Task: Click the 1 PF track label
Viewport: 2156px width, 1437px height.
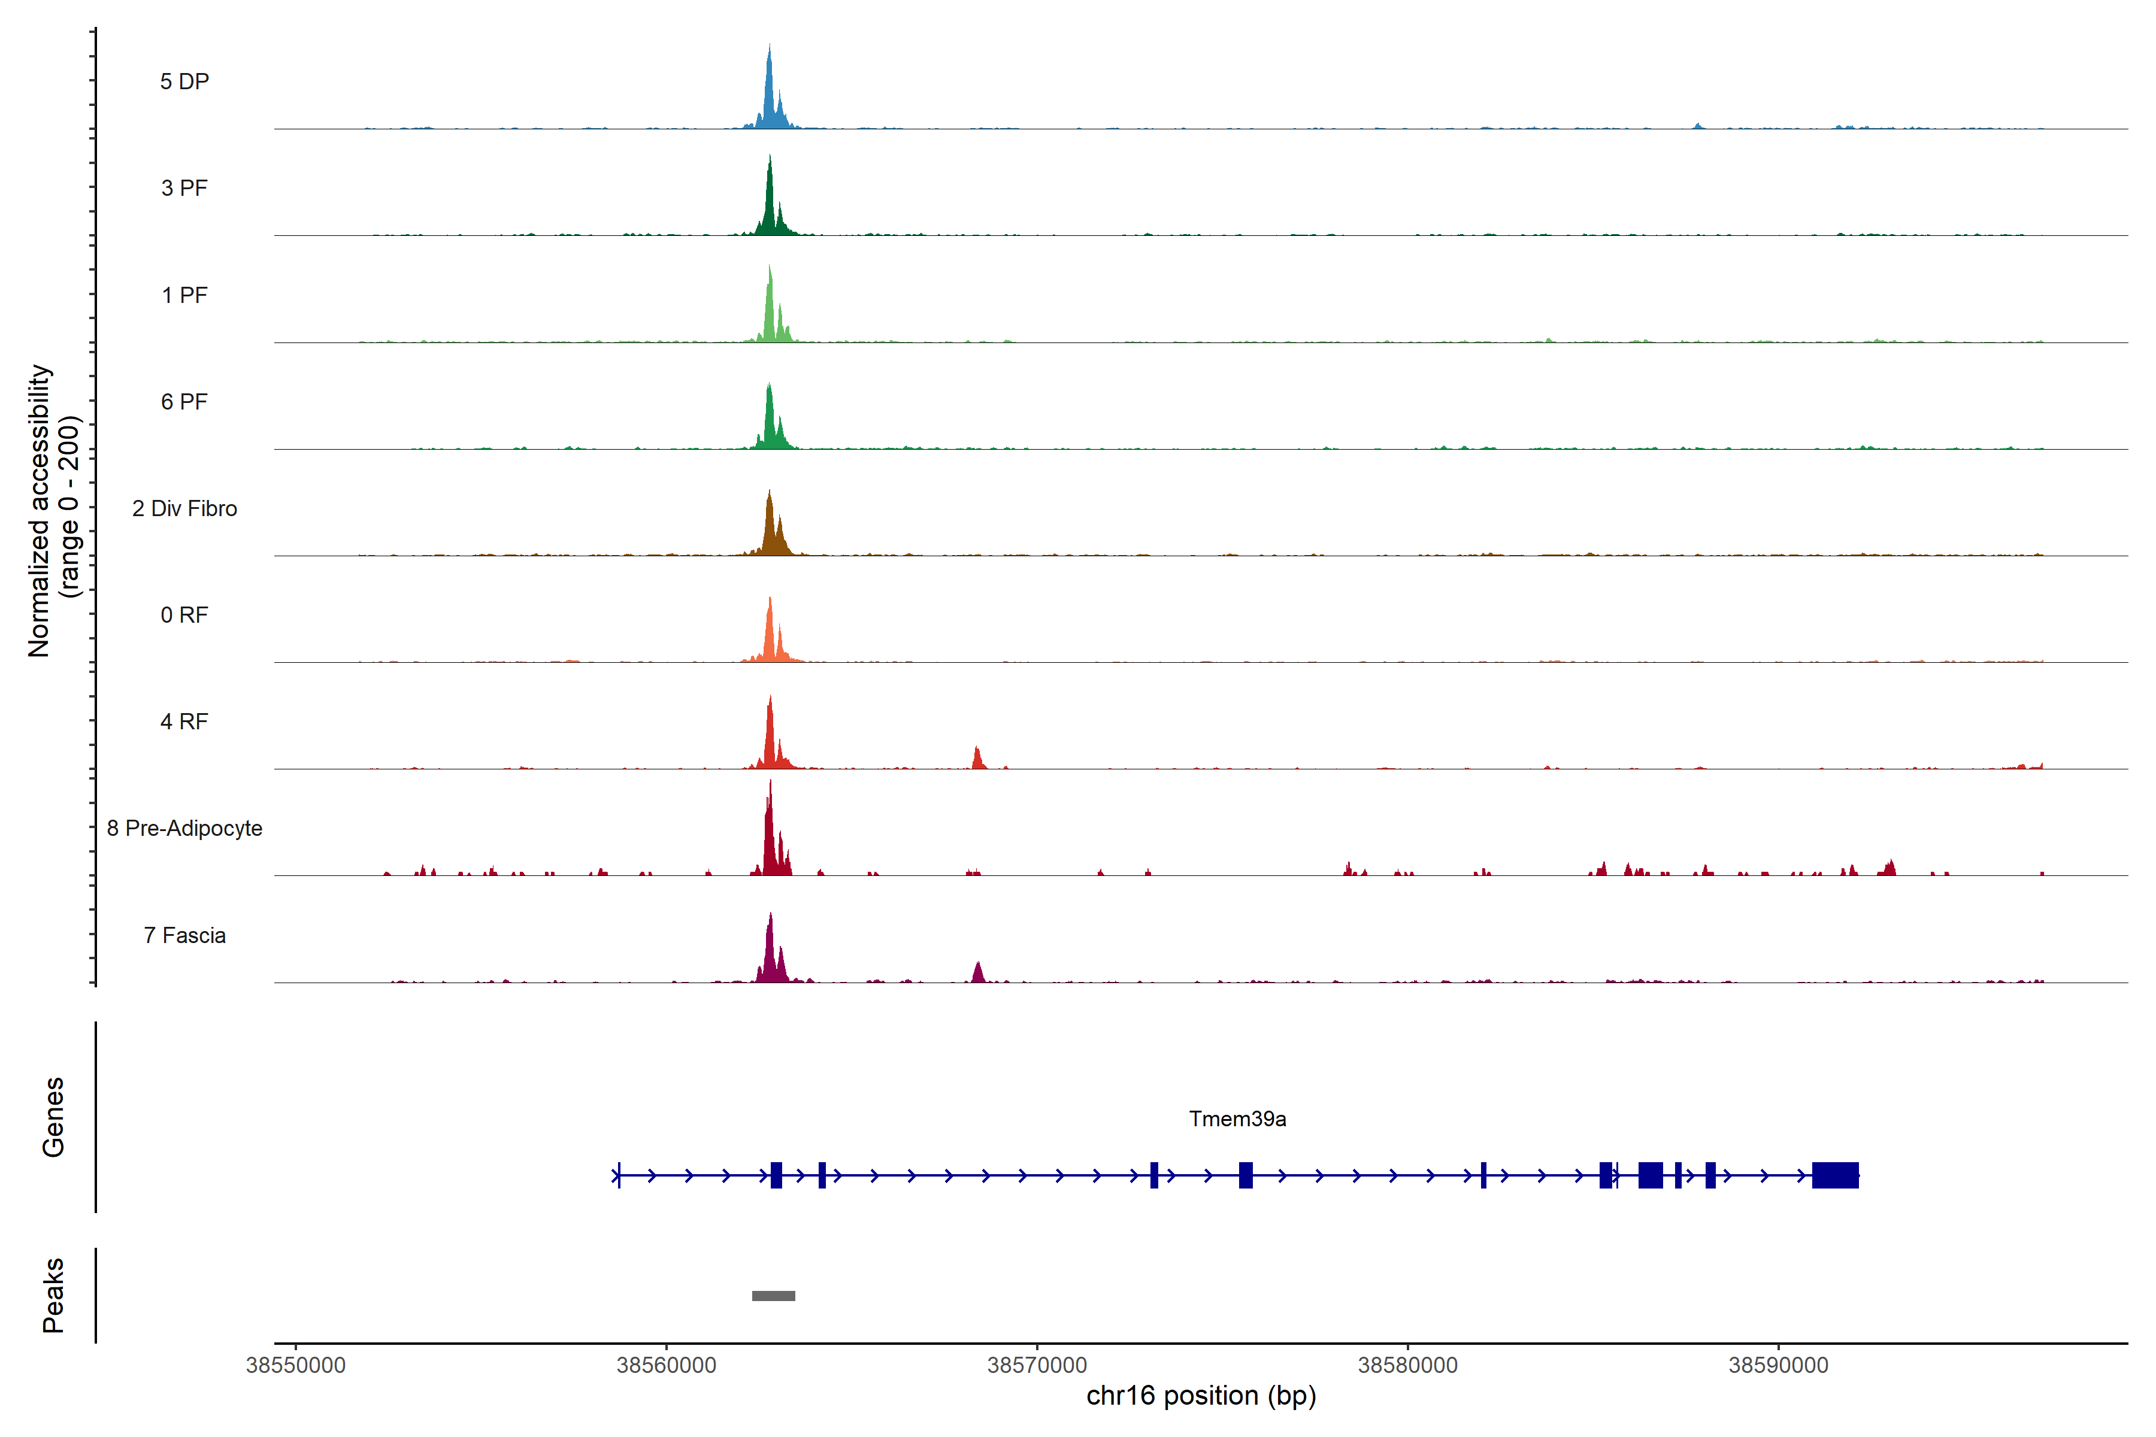Action: [x=184, y=295]
